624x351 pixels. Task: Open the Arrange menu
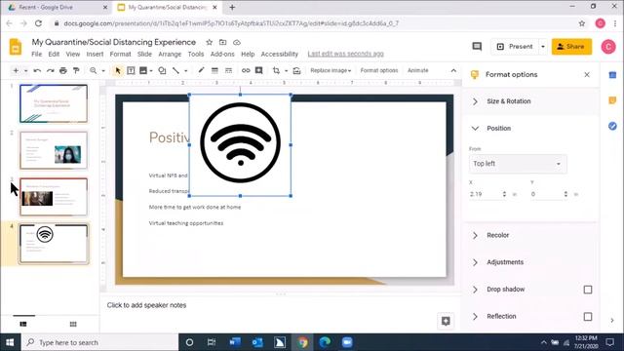170,55
